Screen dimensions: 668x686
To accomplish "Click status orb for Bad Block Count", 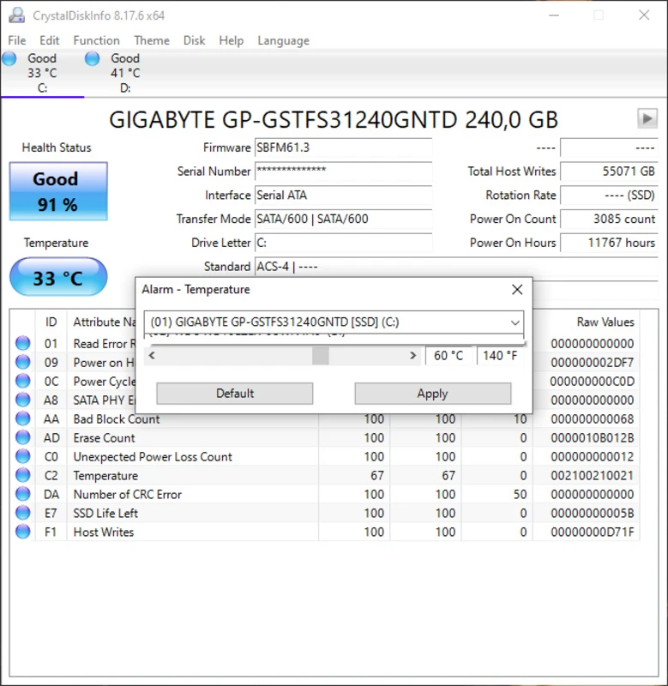I will [x=23, y=418].
